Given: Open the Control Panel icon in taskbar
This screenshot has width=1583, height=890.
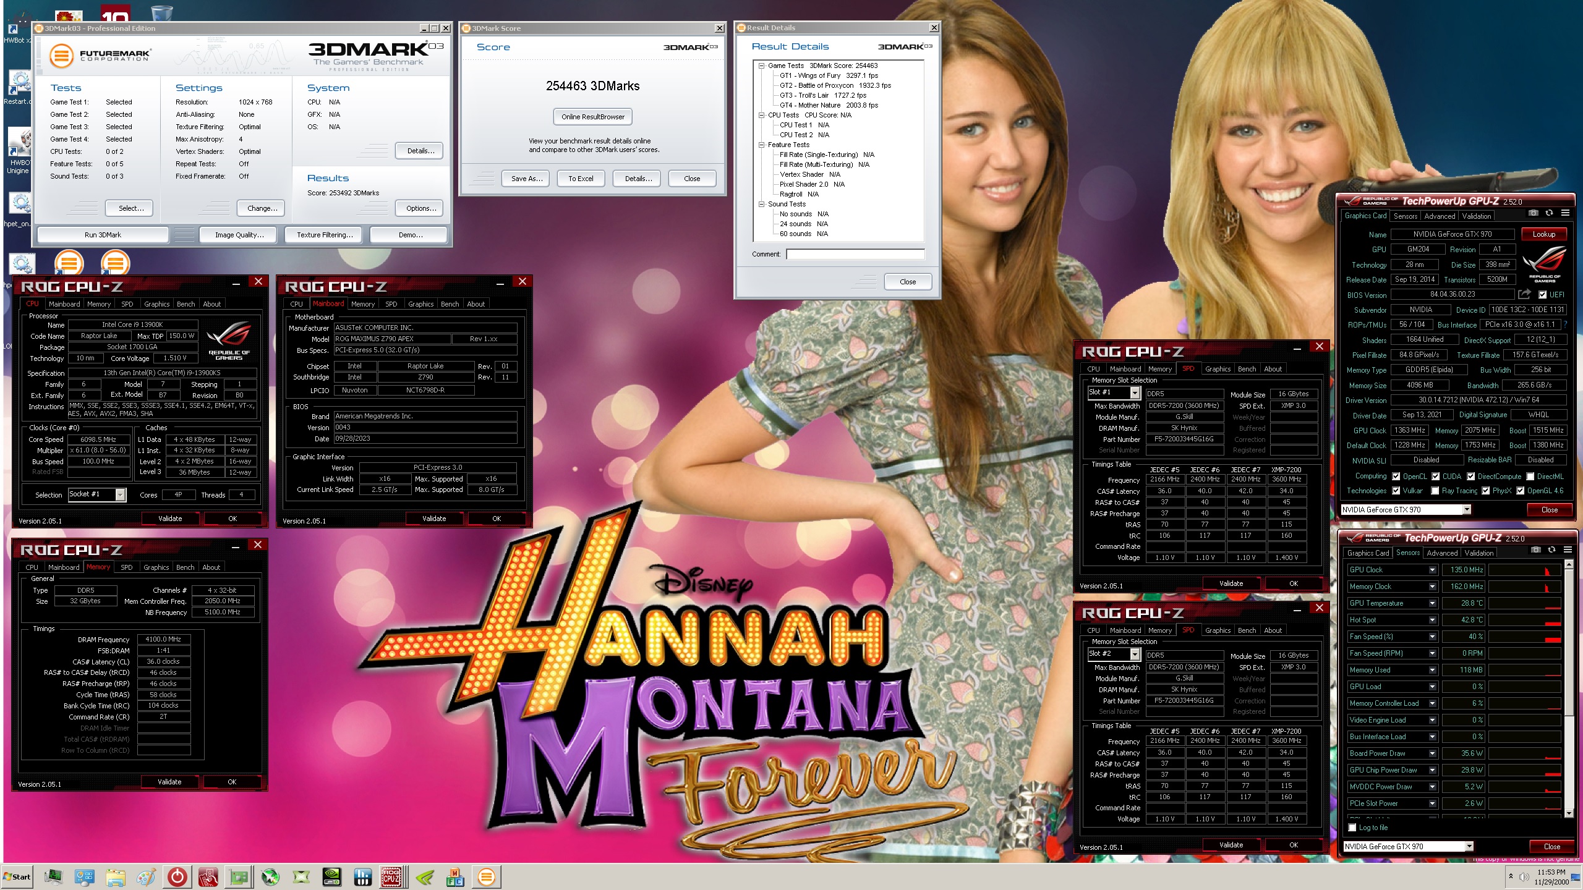Looking at the screenshot, I should point(84,876).
